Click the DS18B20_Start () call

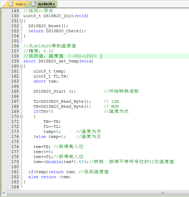point(55,91)
